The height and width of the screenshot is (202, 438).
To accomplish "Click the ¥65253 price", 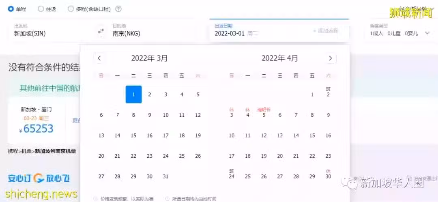I will pyautogui.click(x=36, y=129).
